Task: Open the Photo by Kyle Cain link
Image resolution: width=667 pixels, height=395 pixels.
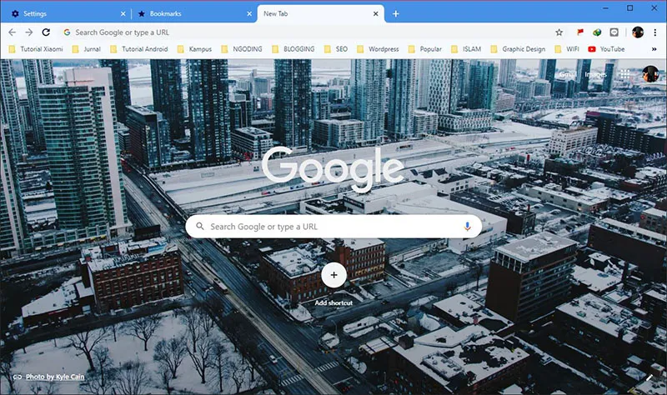Action: click(x=55, y=377)
